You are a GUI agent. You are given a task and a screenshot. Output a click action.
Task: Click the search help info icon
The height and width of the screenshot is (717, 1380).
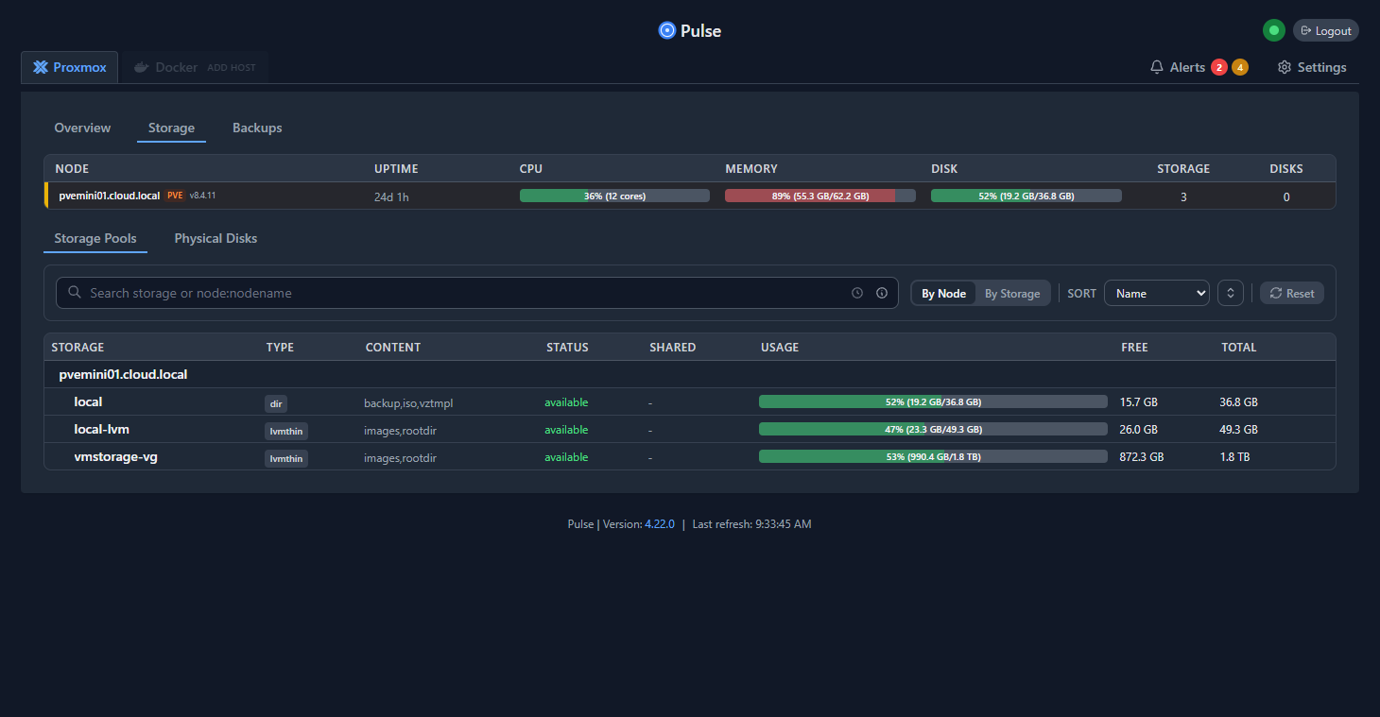(882, 293)
